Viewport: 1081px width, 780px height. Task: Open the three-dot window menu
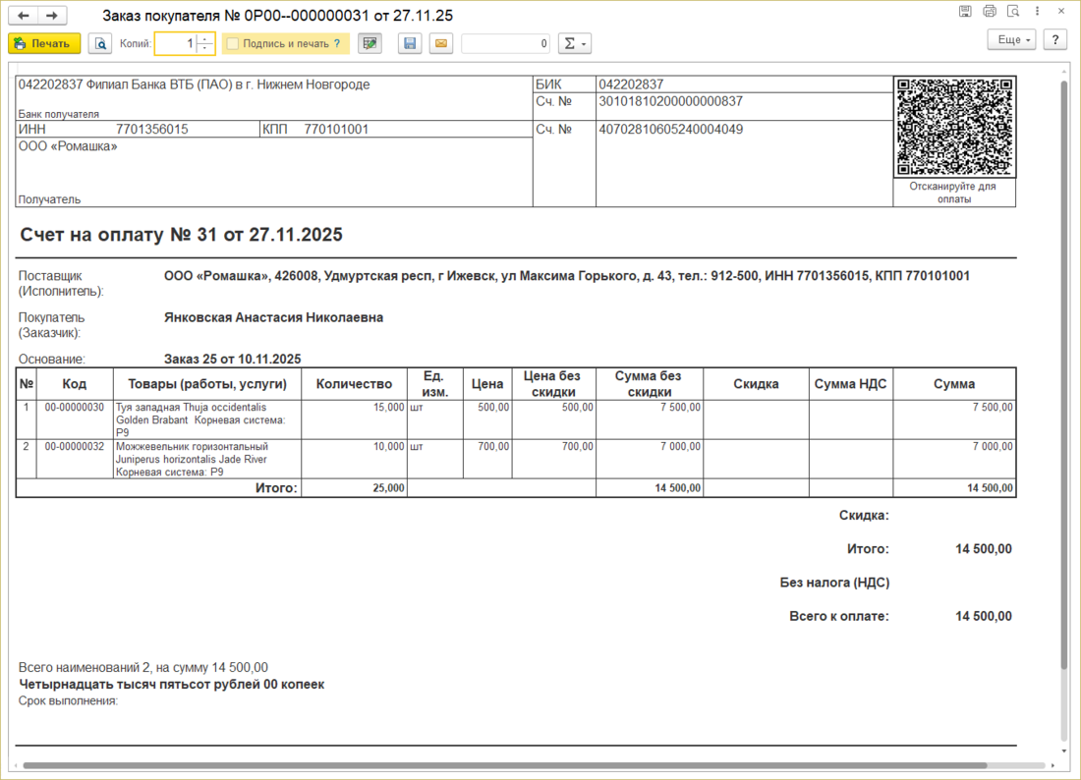1038,12
